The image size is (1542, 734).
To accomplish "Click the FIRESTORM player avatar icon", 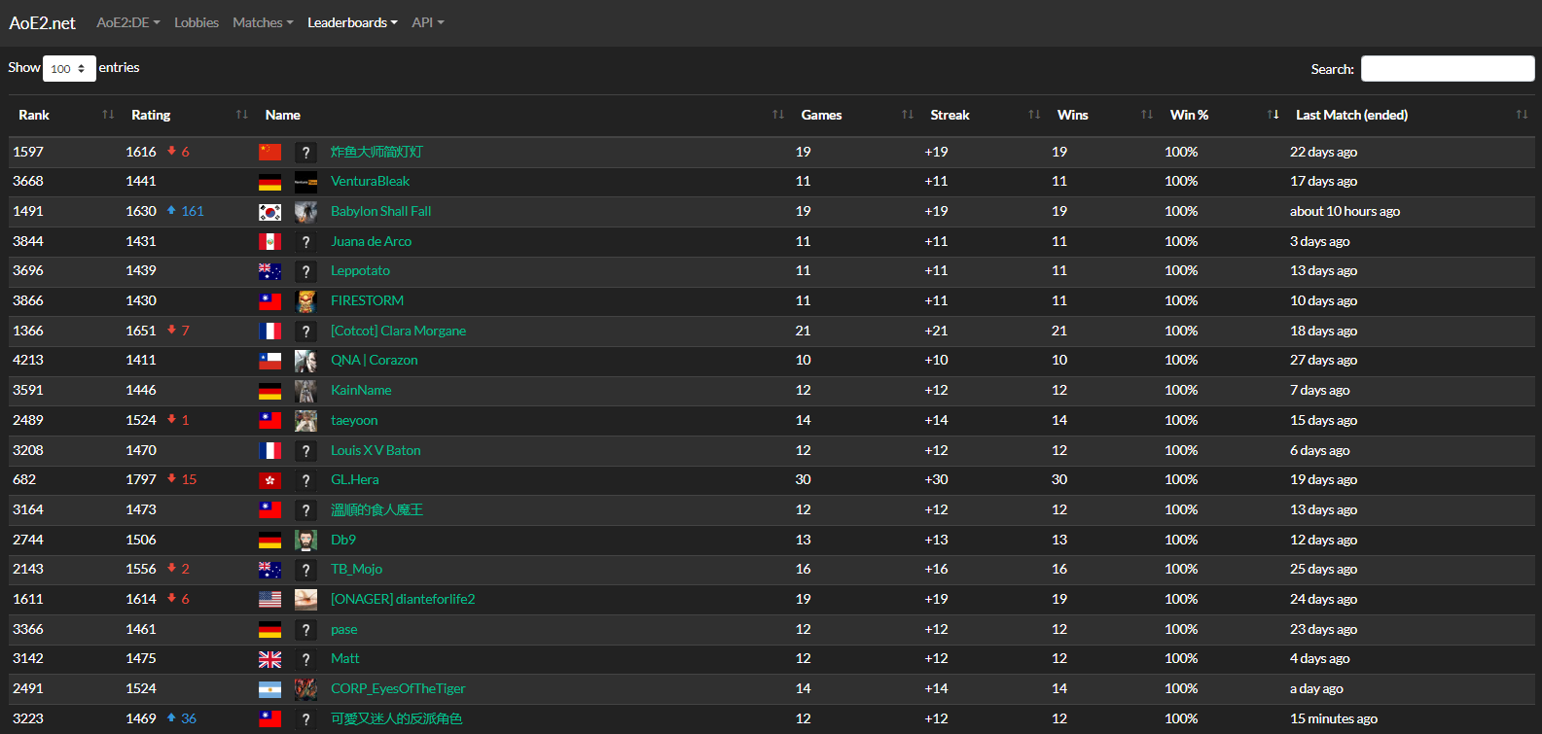I will click(305, 300).
